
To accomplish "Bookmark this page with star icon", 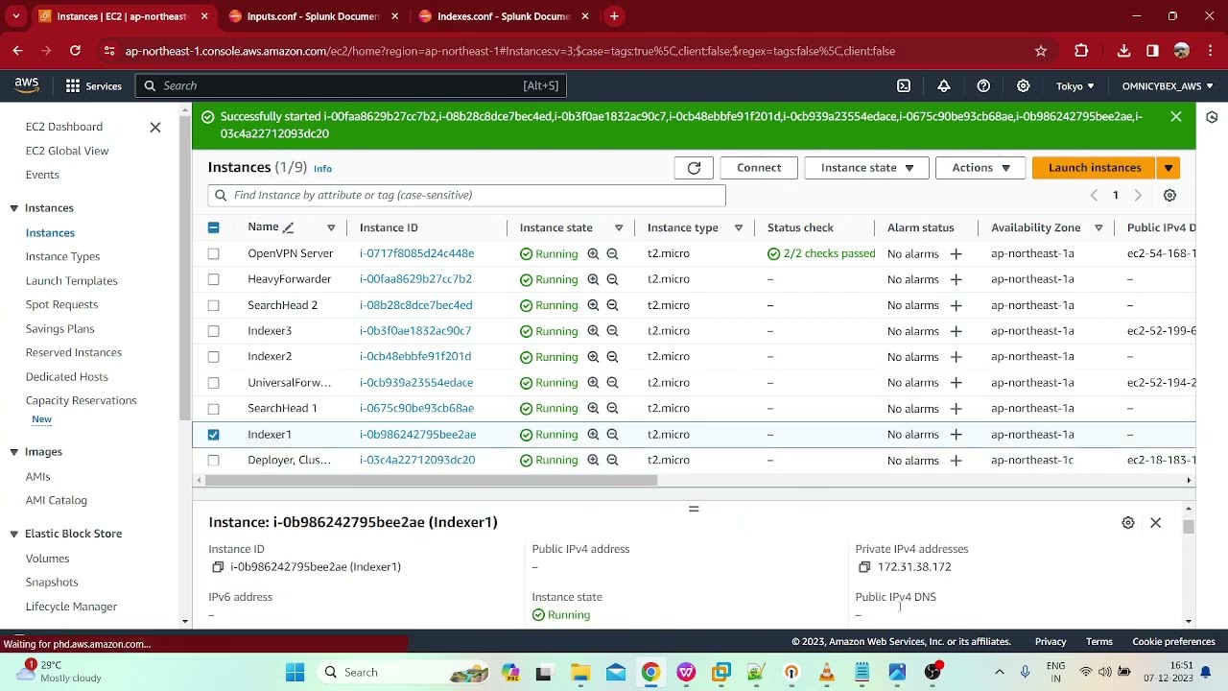I will click(1041, 51).
